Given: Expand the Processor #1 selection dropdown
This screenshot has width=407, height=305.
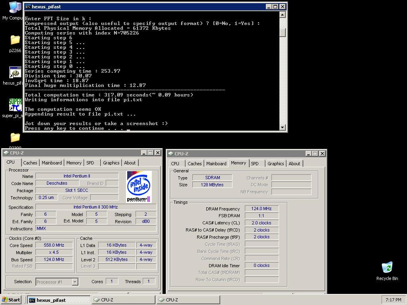Looking at the screenshot, I should pyautogui.click(x=75, y=282).
